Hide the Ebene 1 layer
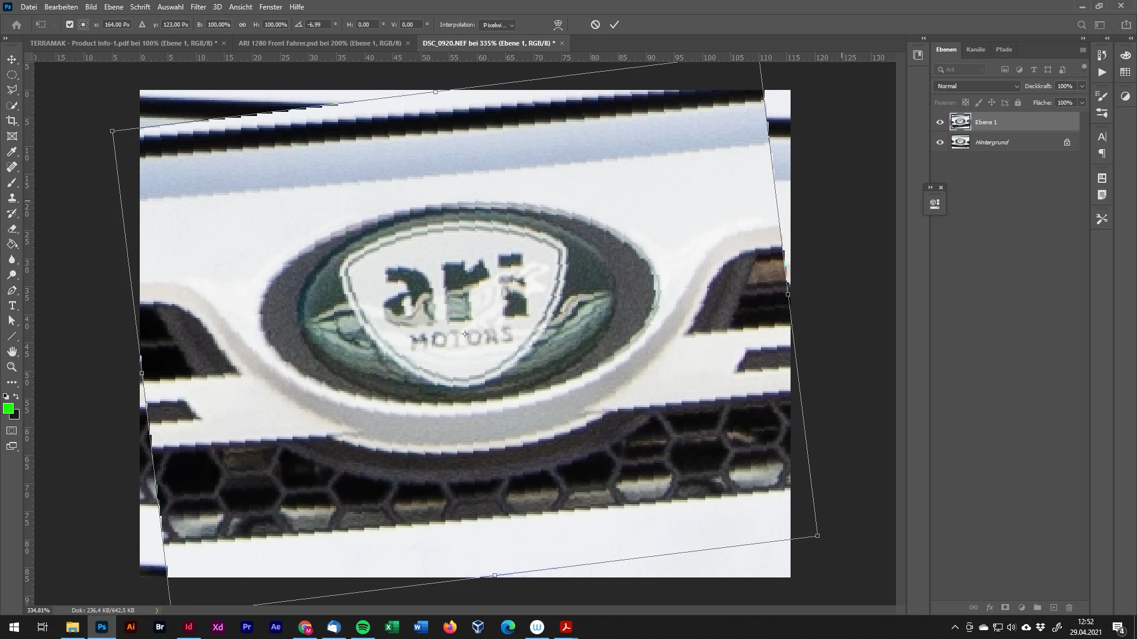1137x639 pixels. [940, 122]
